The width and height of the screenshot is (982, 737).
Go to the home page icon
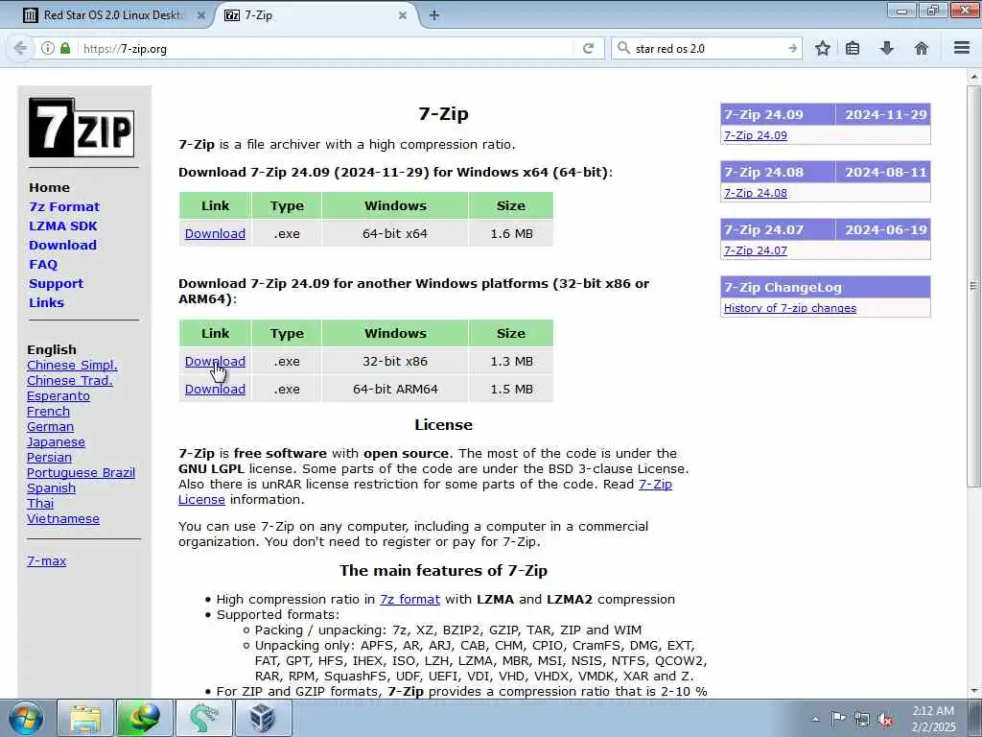coord(922,48)
